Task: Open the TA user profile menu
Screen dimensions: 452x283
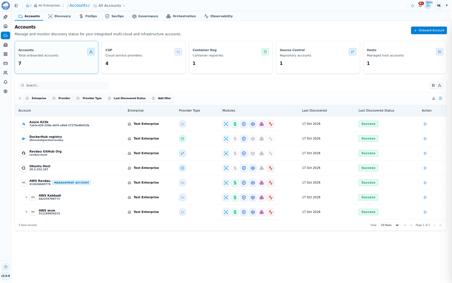Action: pyautogui.click(x=439, y=6)
